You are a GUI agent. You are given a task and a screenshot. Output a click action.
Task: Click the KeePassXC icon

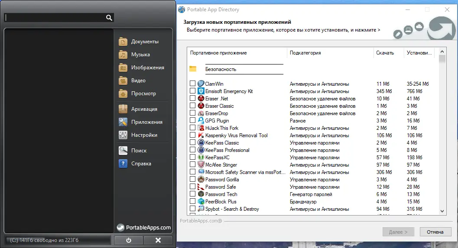pyautogui.click(x=201, y=157)
